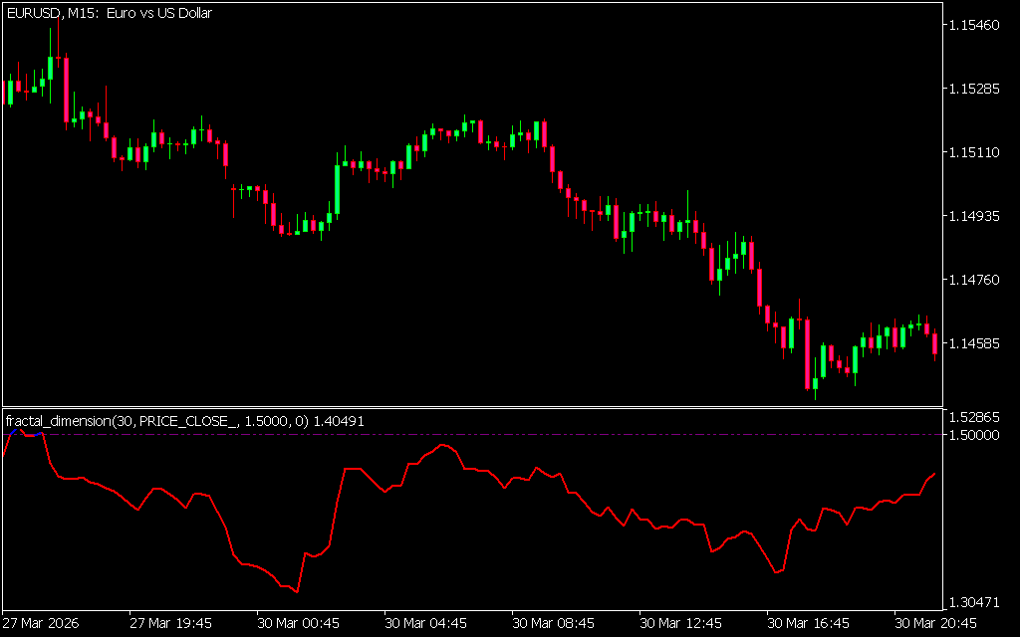Click the 1.30471 indicator scale value
The image size is (1020, 637).
pos(978,603)
